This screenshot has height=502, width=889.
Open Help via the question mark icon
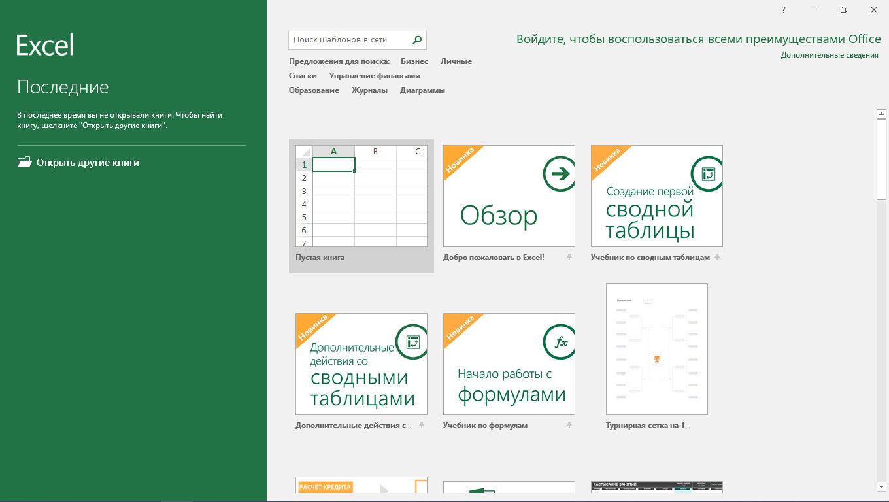click(x=783, y=10)
